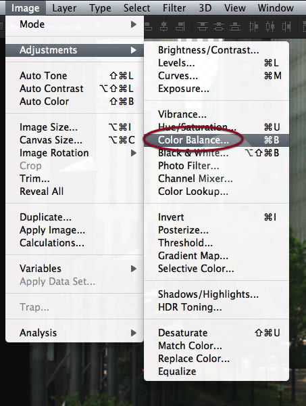Choose Auto Color
Image resolution: width=306 pixels, height=406 pixels.
point(74,101)
